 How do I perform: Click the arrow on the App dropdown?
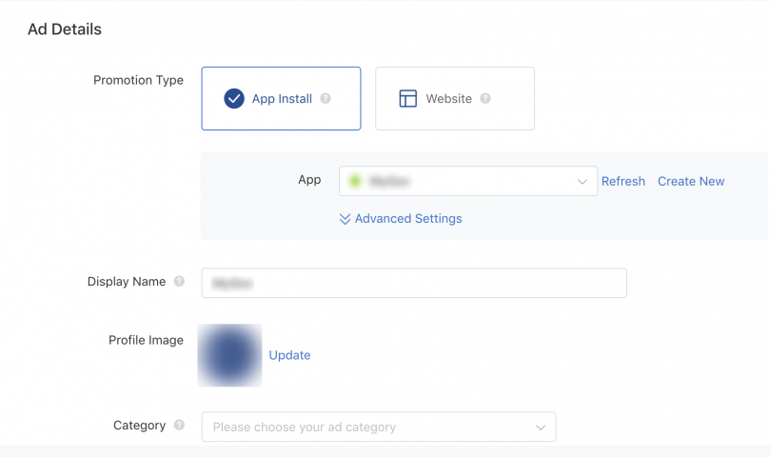583,181
